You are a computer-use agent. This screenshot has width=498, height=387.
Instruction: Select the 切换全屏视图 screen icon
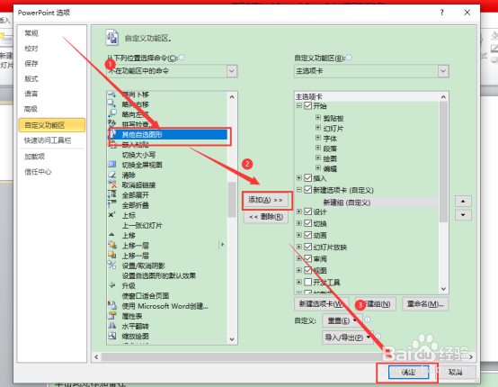[x=111, y=165]
